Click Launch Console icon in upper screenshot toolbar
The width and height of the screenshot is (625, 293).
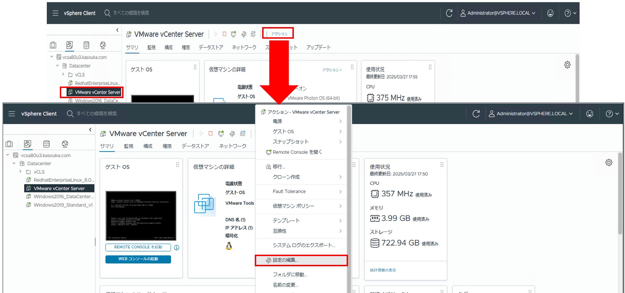click(x=234, y=34)
